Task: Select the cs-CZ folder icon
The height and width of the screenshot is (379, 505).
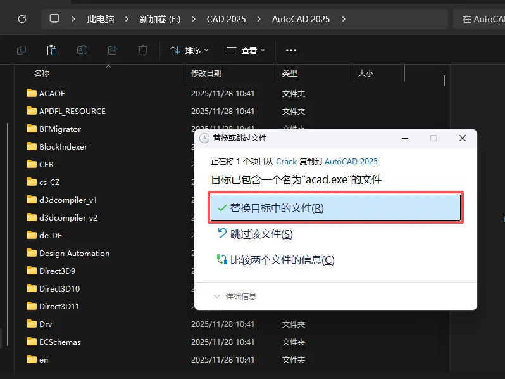Action: pyautogui.click(x=31, y=182)
